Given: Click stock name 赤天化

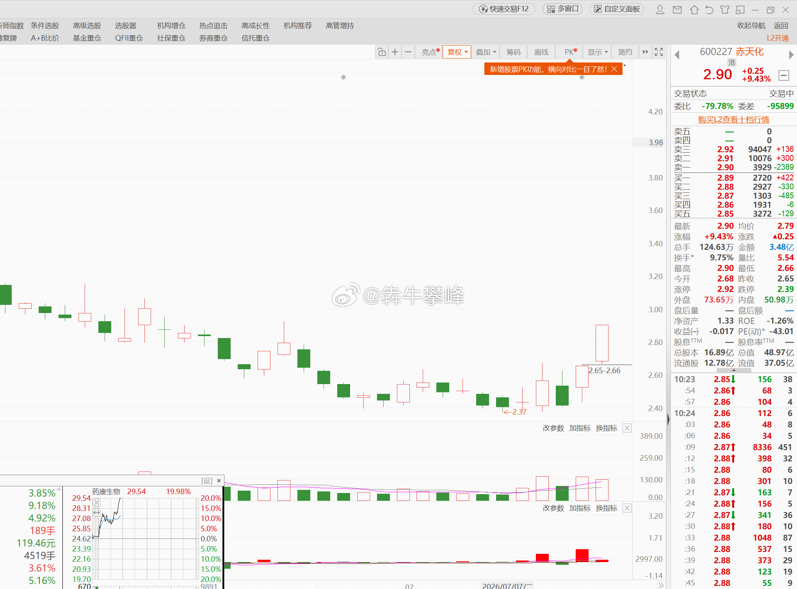Looking at the screenshot, I should click(750, 52).
